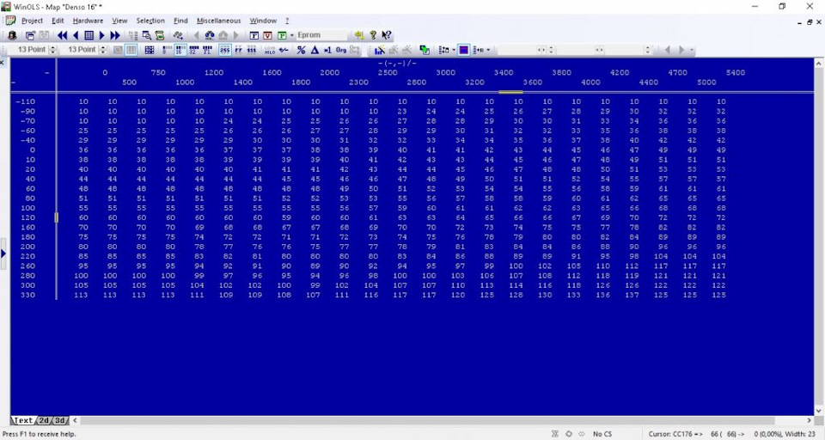Click the green overlapping windows icon

pos(424,50)
